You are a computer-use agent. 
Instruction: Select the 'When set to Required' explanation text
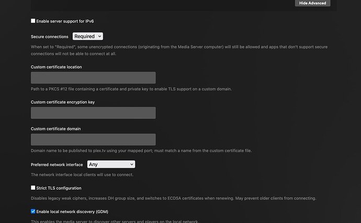pos(179,50)
